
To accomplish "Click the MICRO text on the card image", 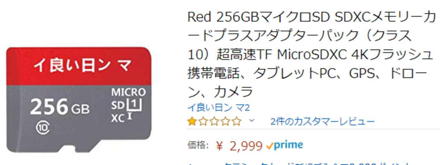I will coord(128,93).
